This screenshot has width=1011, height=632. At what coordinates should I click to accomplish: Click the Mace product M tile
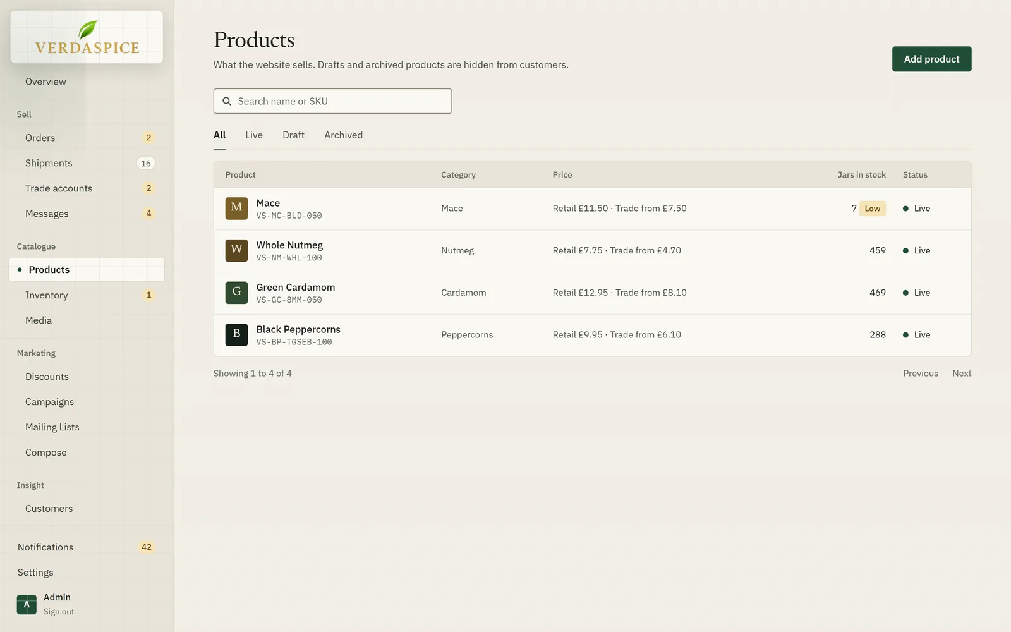236,209
